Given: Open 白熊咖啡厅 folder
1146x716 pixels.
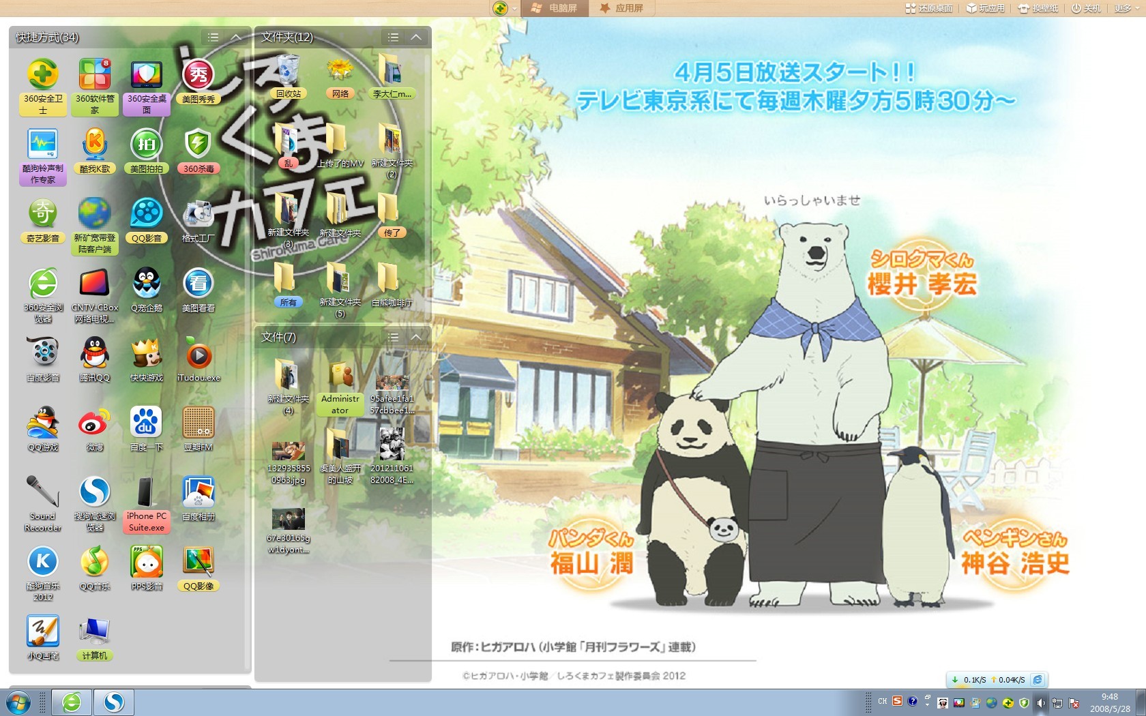Looking at the screenshot, I should [392, 285].
